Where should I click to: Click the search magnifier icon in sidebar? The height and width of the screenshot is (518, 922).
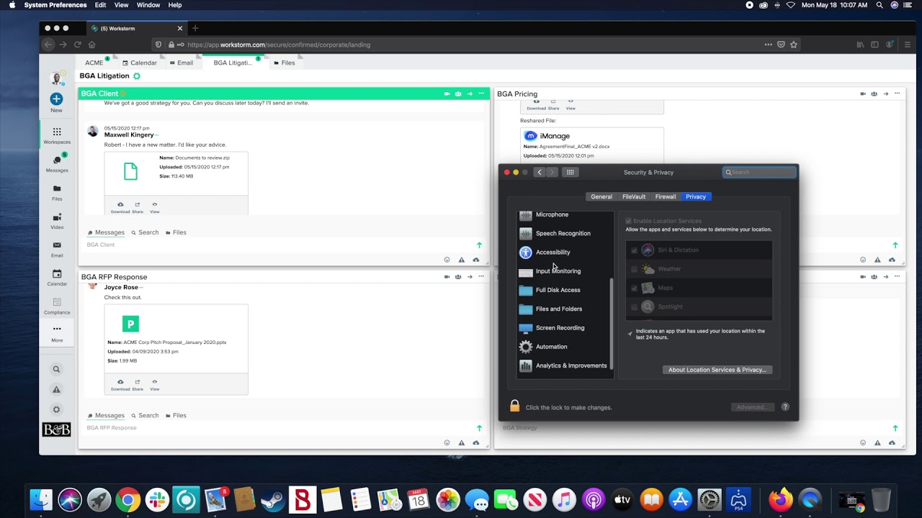[56, 369]
